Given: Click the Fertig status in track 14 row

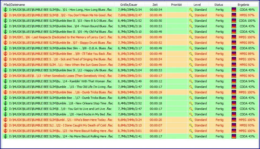Looking at the screenshot, I should pos(220,81).
